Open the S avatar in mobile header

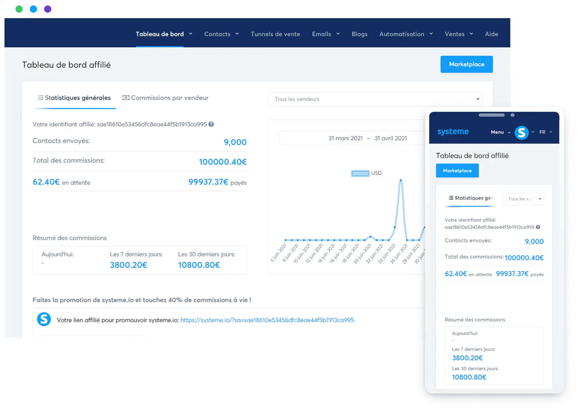point(521,132)
